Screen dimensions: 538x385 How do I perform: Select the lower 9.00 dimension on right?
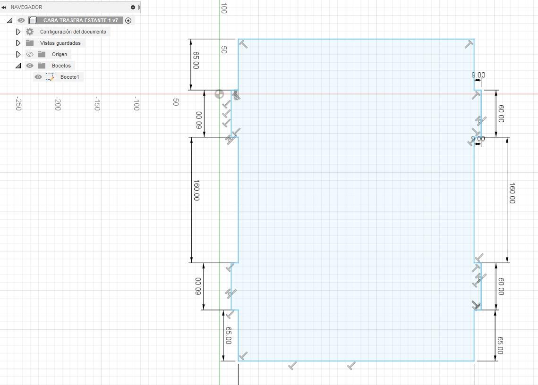(x=478, y=139)
